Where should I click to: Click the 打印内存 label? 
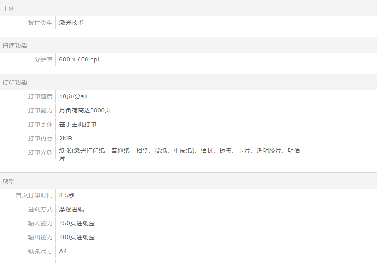click(40, 139)
